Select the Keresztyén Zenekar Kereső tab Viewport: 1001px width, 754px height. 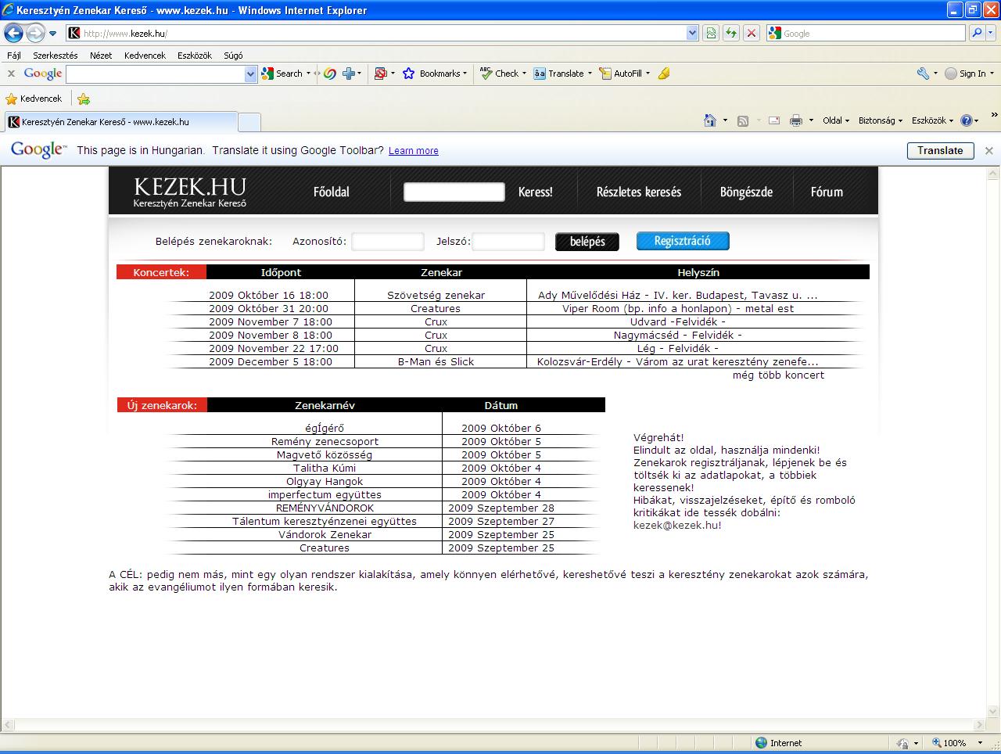120,122
